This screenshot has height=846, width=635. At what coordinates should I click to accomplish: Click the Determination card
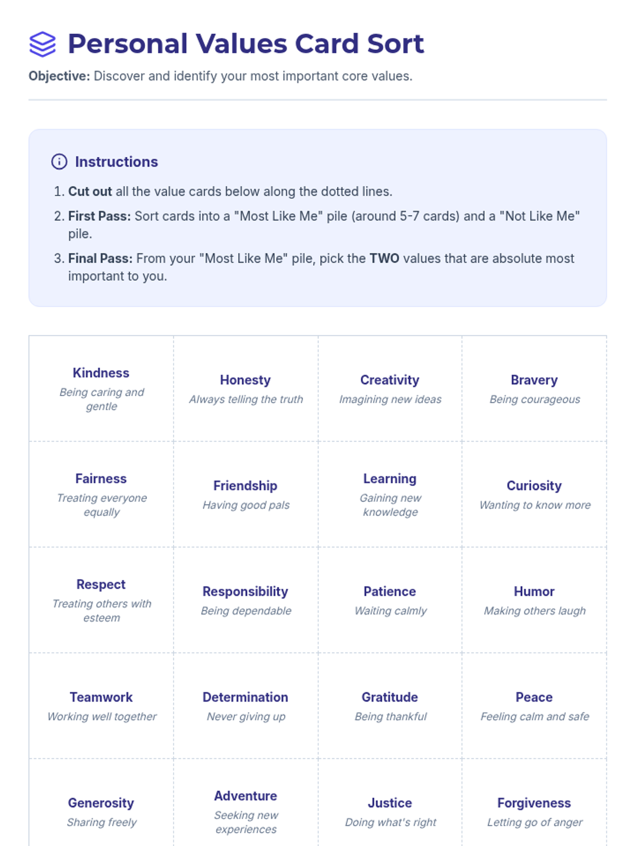coord(246,706)
